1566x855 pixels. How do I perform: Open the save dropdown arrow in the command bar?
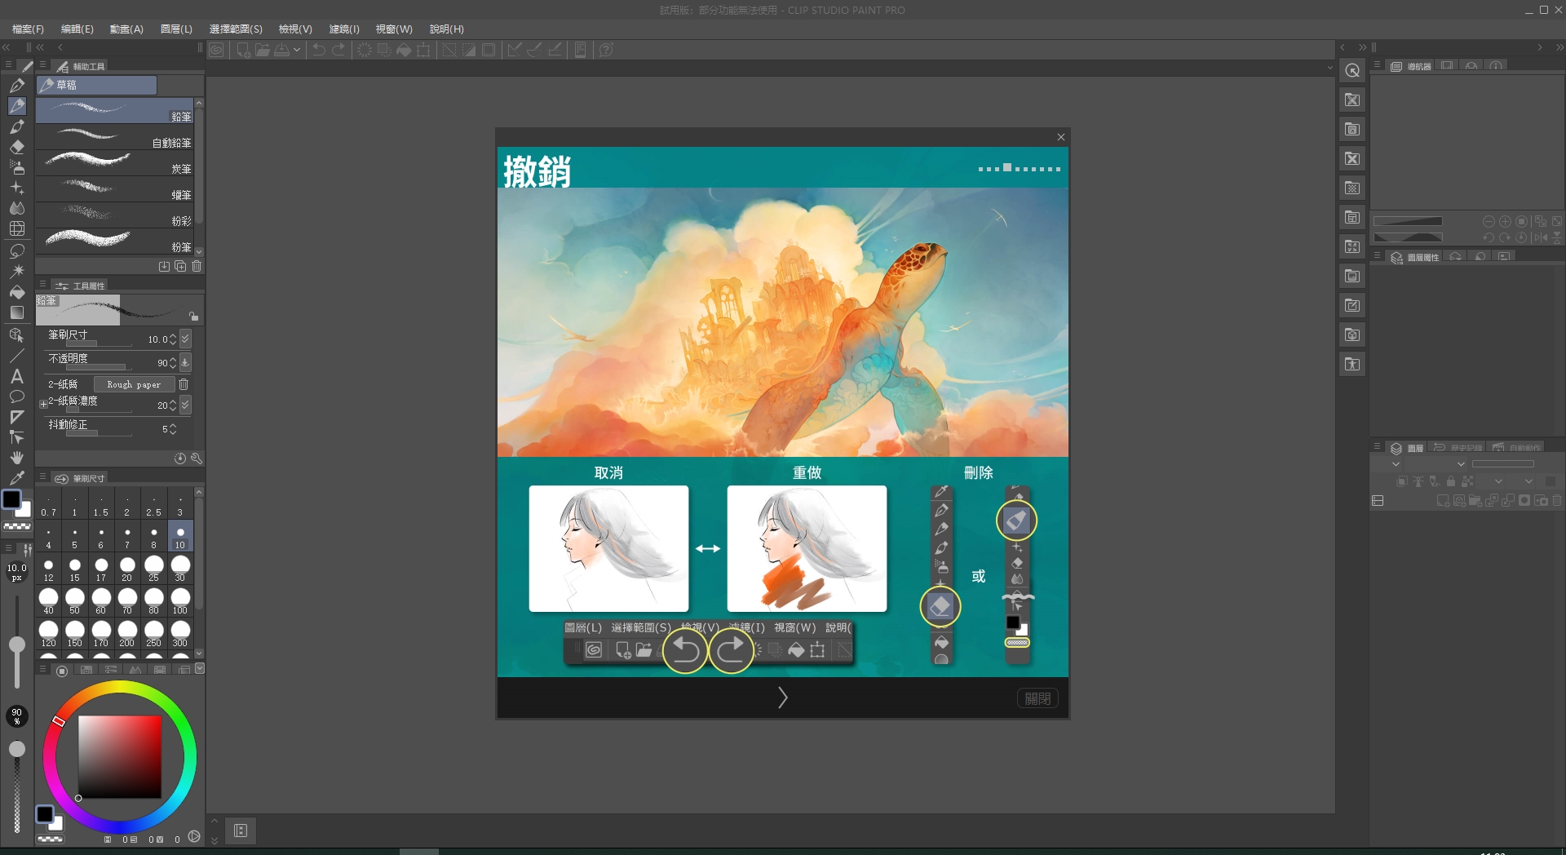(x=297, y=50)
